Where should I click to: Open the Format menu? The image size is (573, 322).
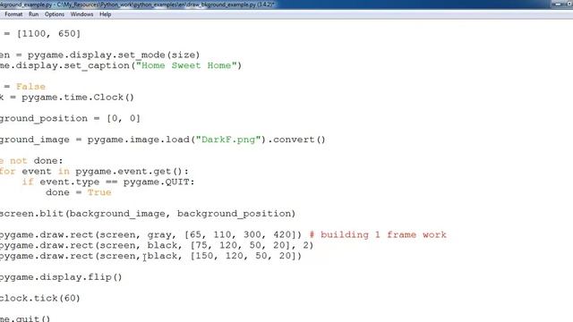[13, 14]
